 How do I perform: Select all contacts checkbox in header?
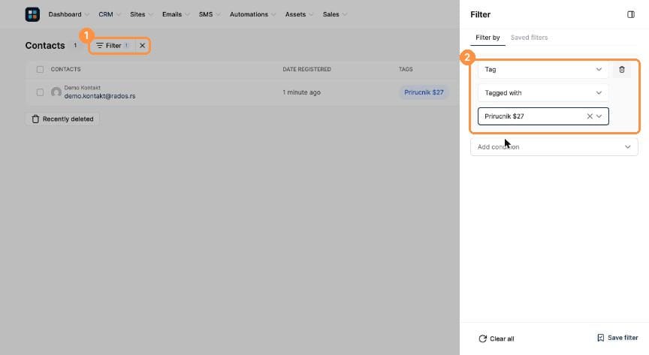[40, 70]
